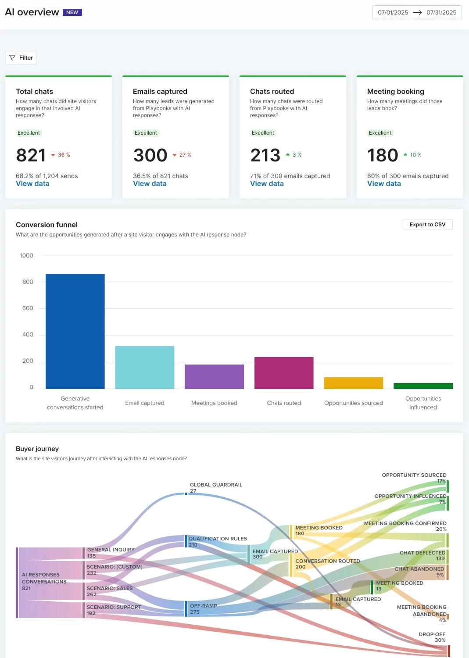Select the OFF-RAMP 275 node

click(186, 609)
